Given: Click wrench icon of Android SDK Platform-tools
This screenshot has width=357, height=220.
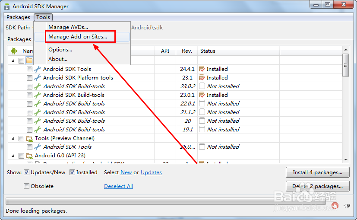Looking at the screenshot, I should 38,78.
